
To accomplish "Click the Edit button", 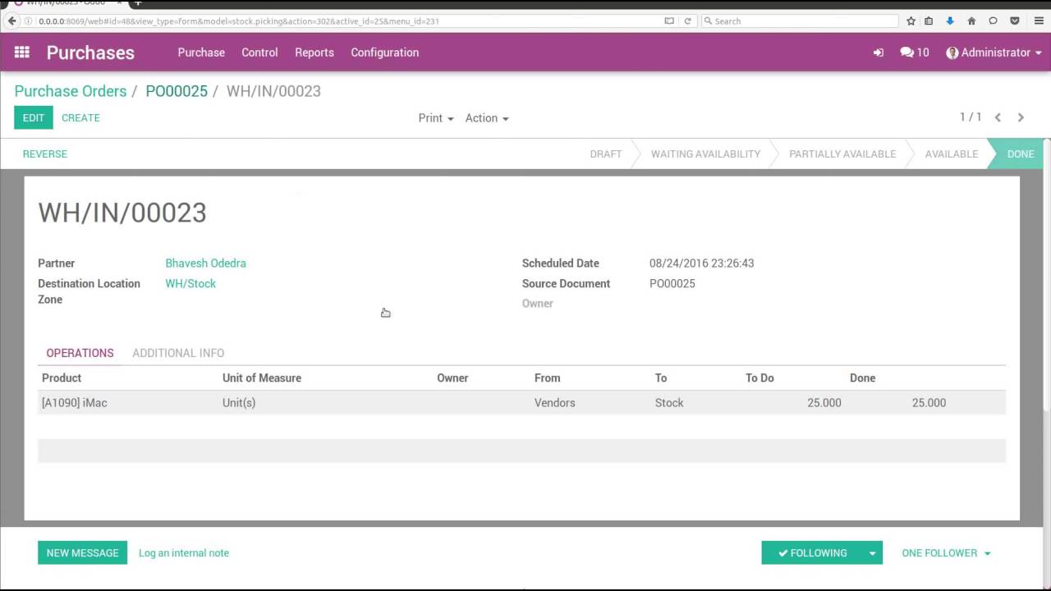I will 34,117.
